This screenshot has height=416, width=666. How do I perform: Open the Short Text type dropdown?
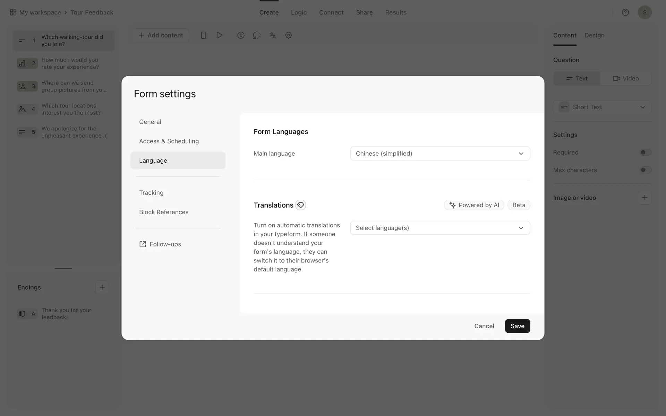click(603, 107)
